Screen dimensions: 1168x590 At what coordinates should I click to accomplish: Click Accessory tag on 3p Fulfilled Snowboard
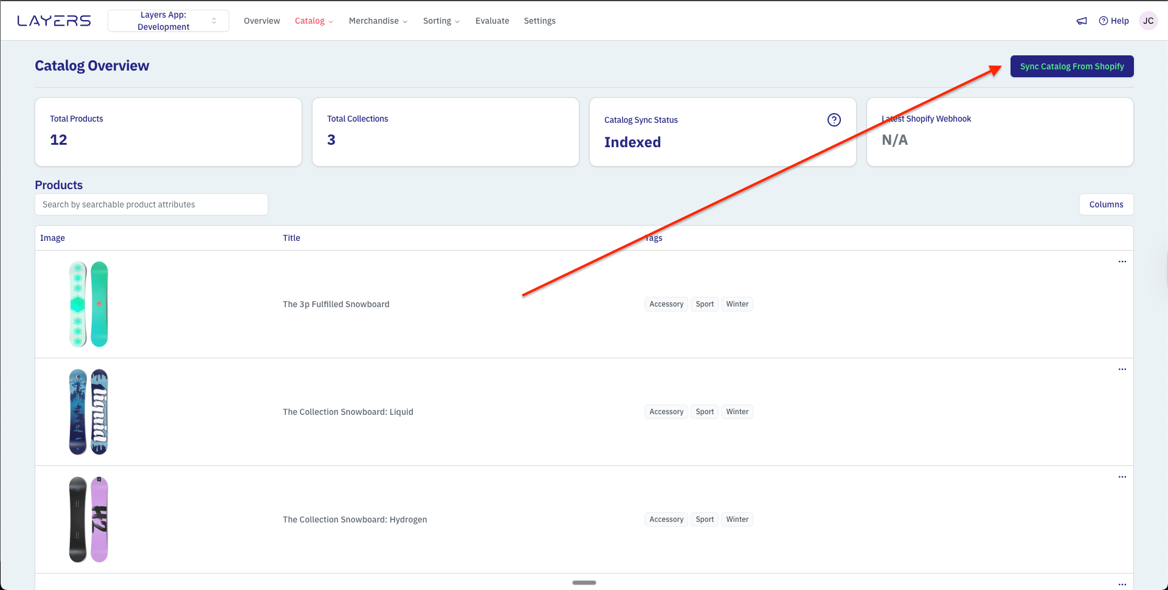[666, 304]
